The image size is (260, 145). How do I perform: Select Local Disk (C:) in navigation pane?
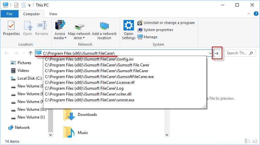[x=30, y=78]
